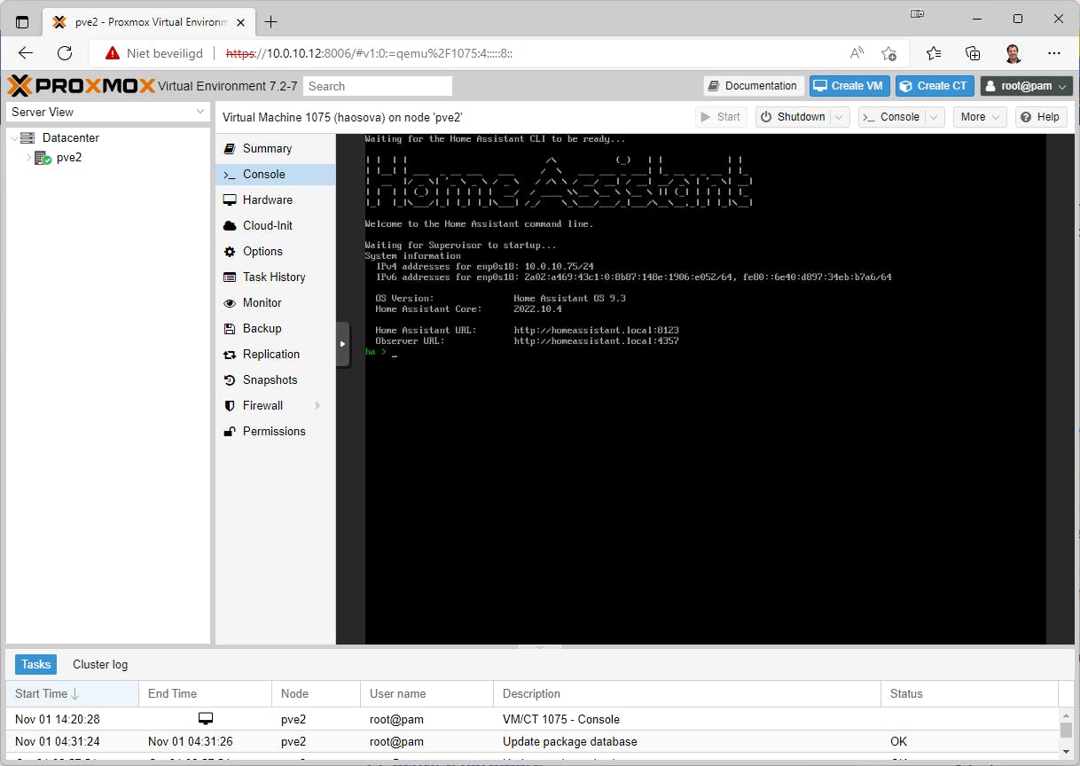
Task: Click the running-task monitor icon
Action: [x=206, y=718]
